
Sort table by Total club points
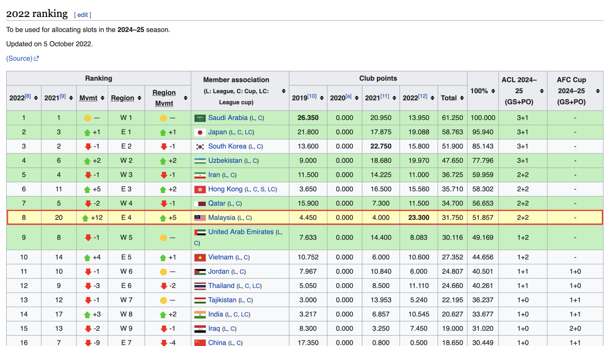462,98
